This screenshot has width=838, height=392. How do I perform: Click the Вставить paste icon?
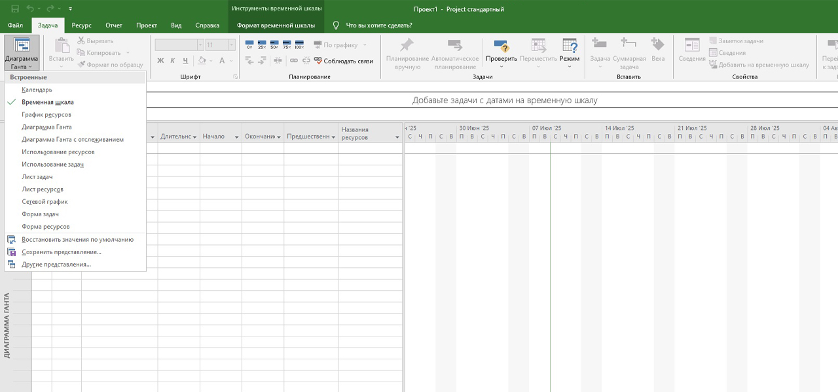62,44
